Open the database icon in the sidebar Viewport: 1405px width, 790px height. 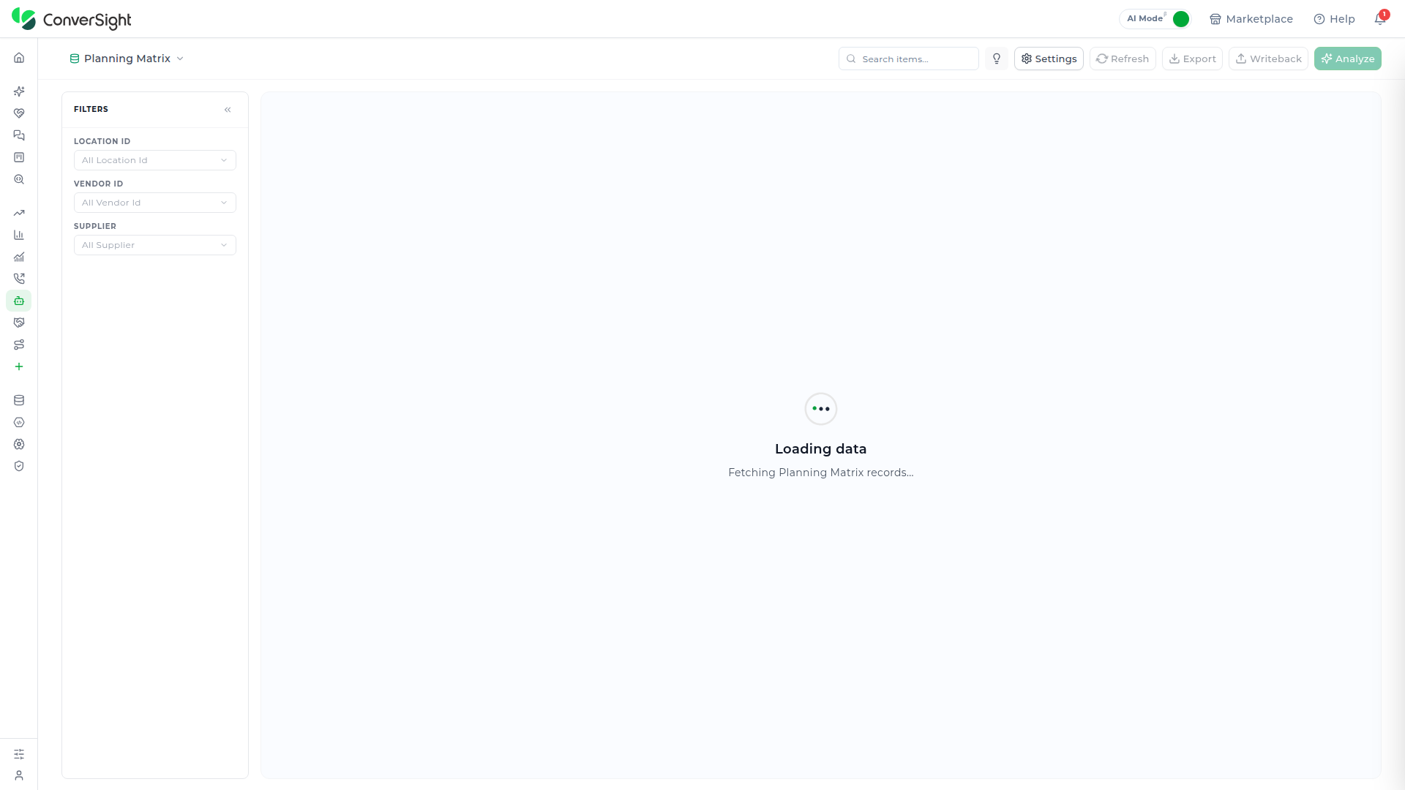tap(19, 400)
